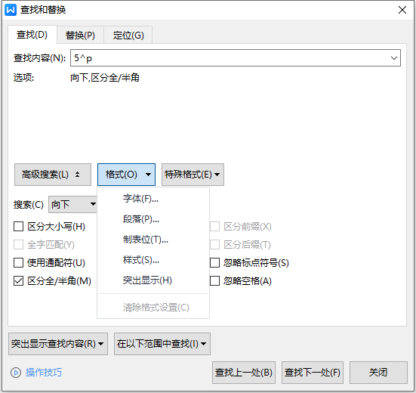The height and width of the screenshot is (393, 416).
Task: Close the 查找和替换 dialog with X
Action: tap(402, 10)
